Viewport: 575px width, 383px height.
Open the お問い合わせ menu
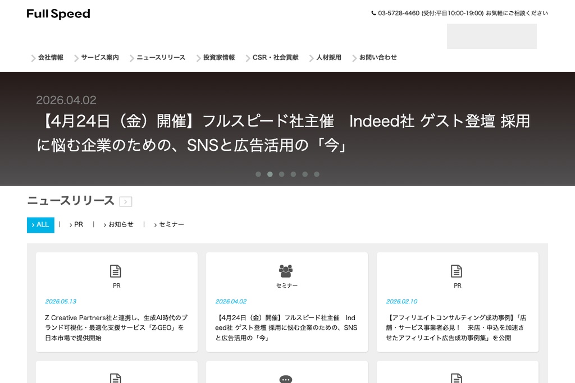click(x=378, y=58)
